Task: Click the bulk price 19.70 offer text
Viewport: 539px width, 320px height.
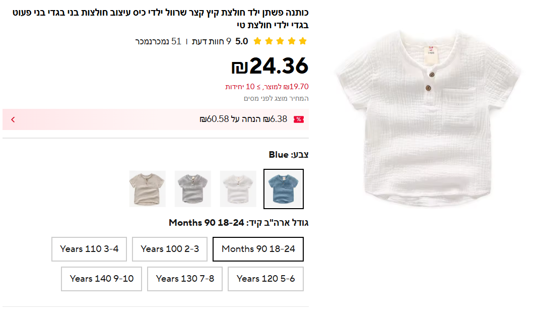Action: pyautogui.click(x=267, y=87)
